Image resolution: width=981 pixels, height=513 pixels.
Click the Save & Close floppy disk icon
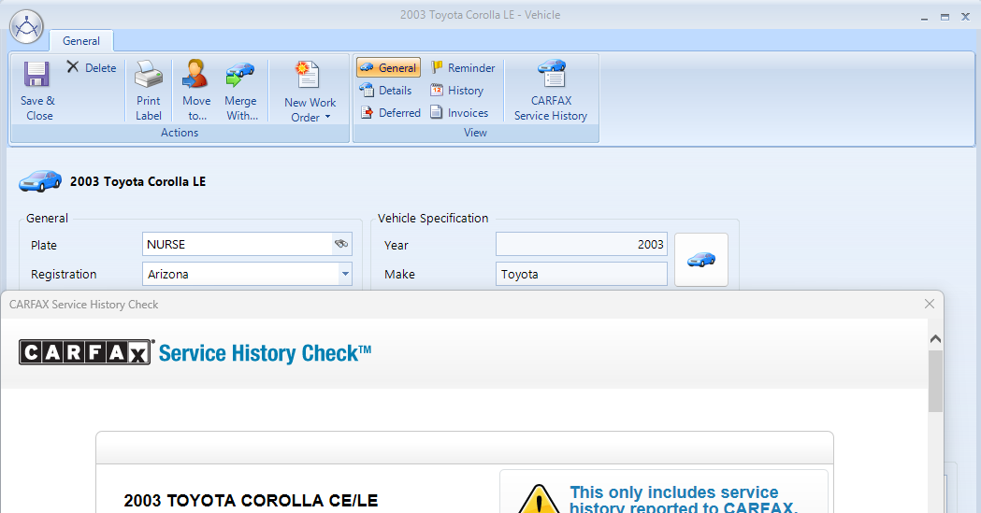pyautogui.click(x=36, y=75)
